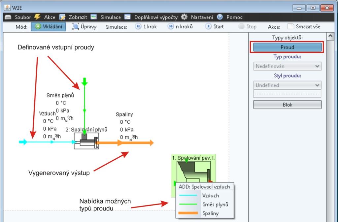338x222 pixels.
Task: Click the Simulace picture icon
Action: (x=93, y=17)
